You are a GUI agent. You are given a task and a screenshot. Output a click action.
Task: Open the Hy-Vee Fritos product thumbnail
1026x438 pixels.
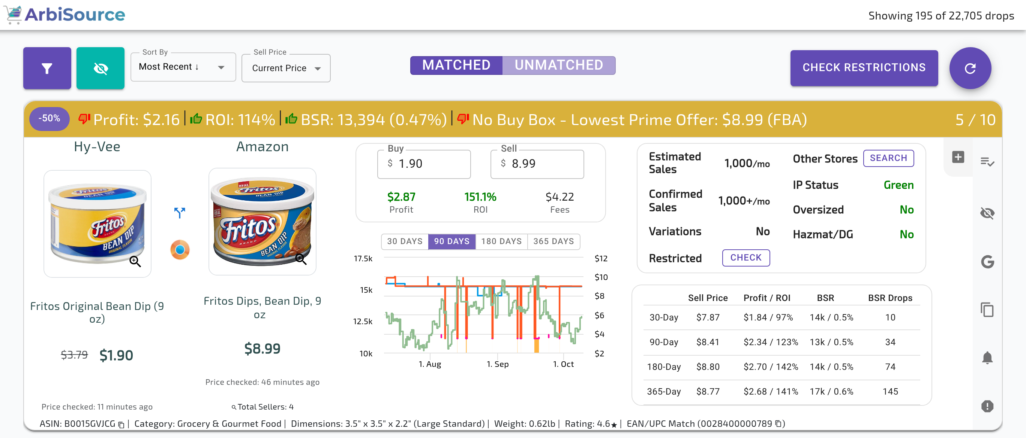97,224
